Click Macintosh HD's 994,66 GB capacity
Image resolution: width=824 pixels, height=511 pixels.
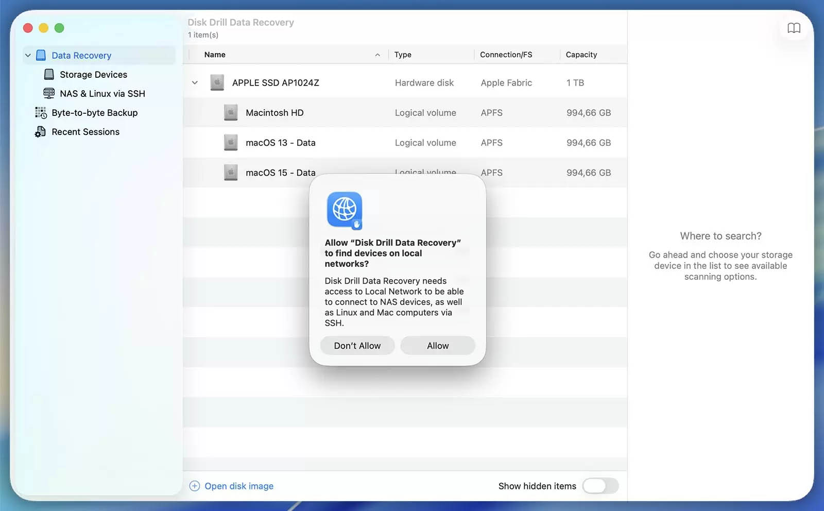589,112
